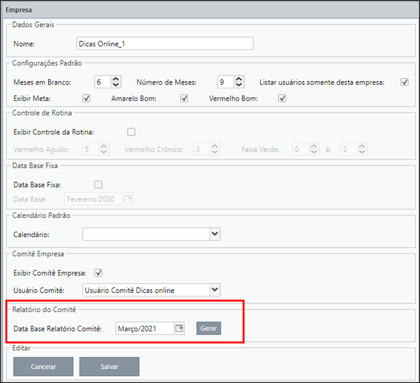Increase Faixa Verde end value
This screenshot has height=383, width=420.
(362, 146)
